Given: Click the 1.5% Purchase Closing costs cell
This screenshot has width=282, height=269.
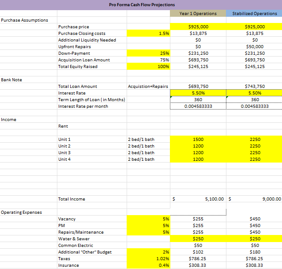Looking at the screenshot, I should tap(148, 34).
